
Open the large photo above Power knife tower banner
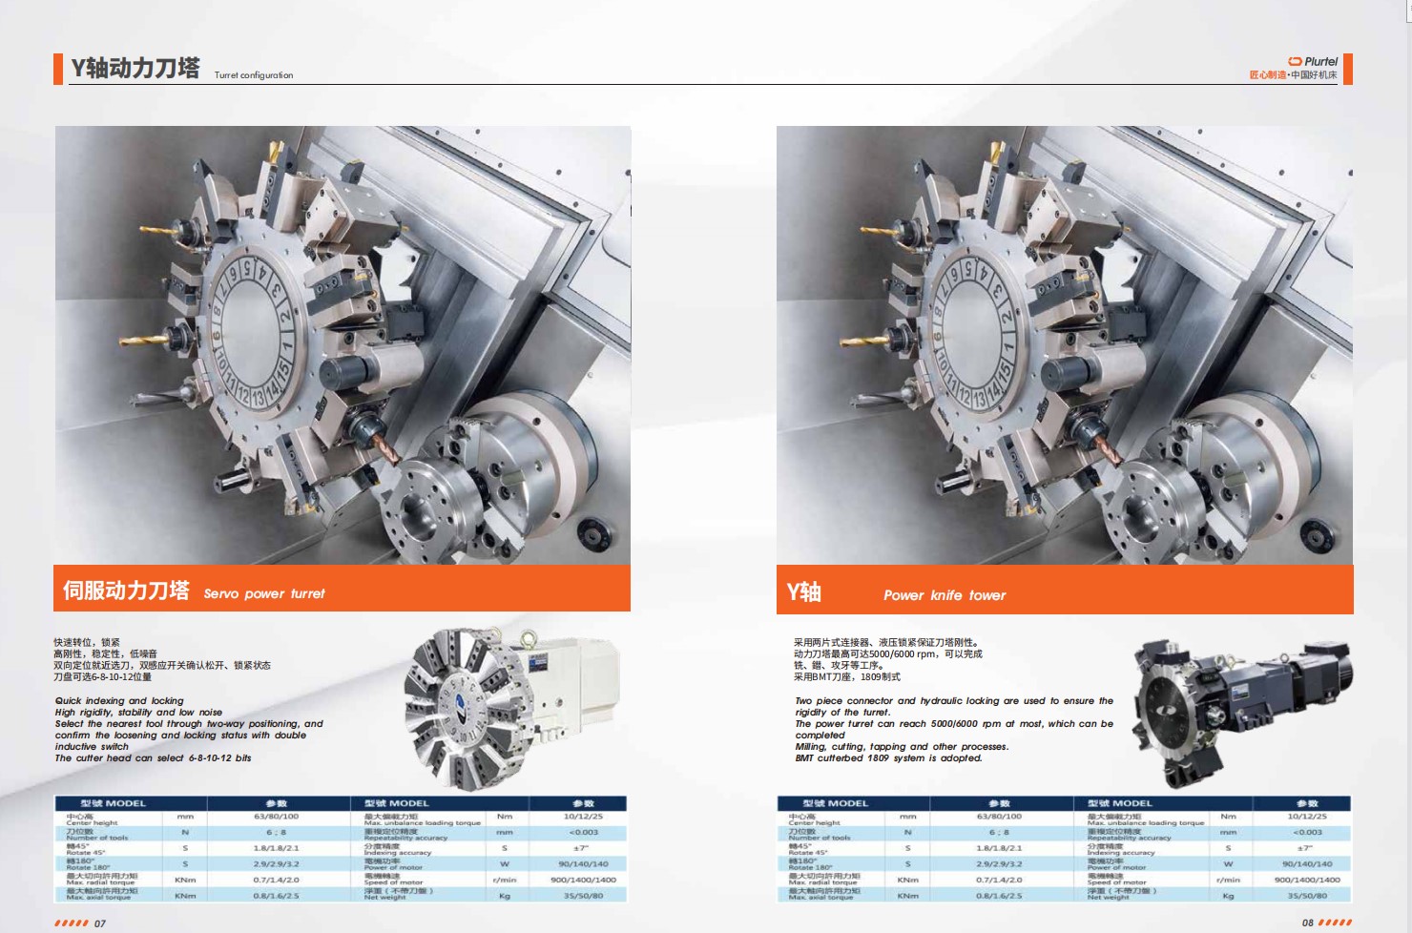tap(1064, 344)
